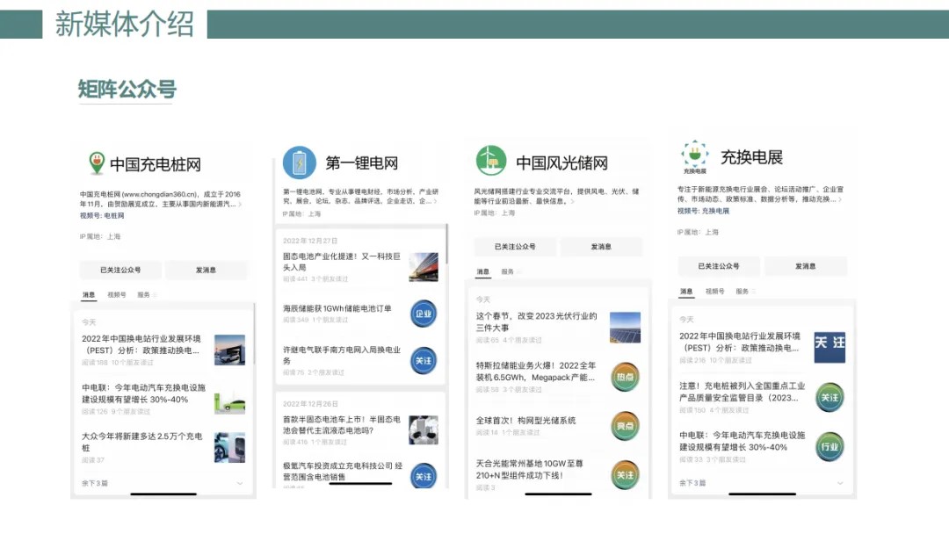Click the 新媒体介绍 slide title
This screenshot has width=949, height=534.
124,25
